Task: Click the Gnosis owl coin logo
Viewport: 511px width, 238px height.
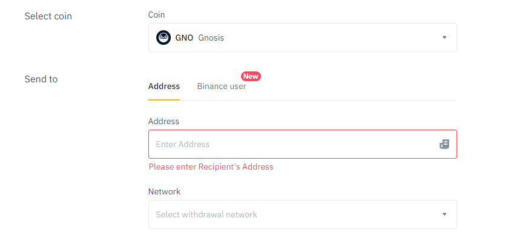Action: [163, 38]
